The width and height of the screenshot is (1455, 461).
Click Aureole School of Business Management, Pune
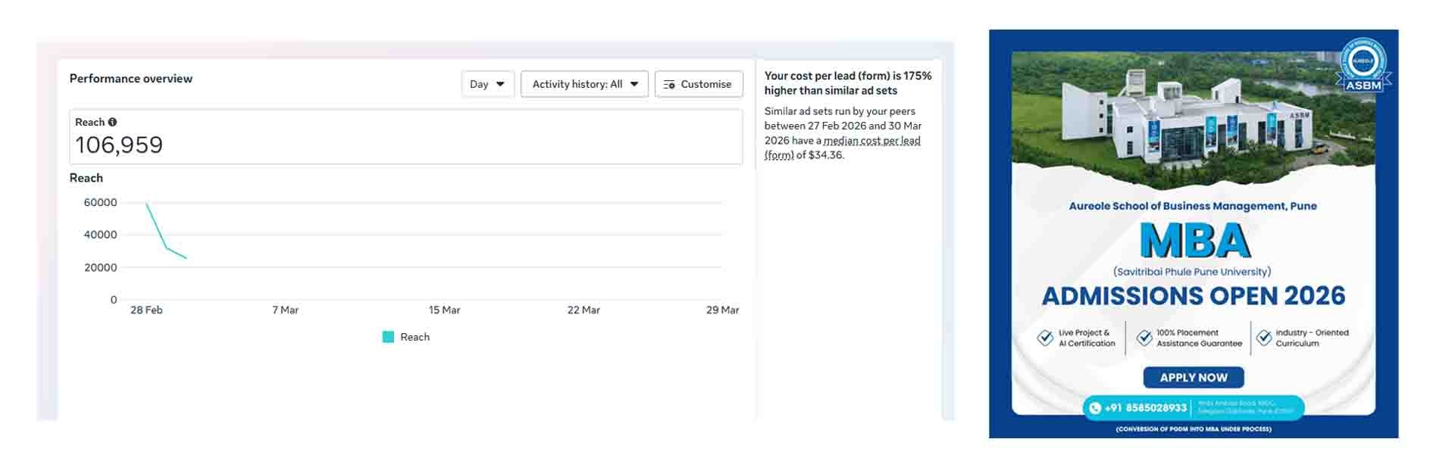[1193, 206]
